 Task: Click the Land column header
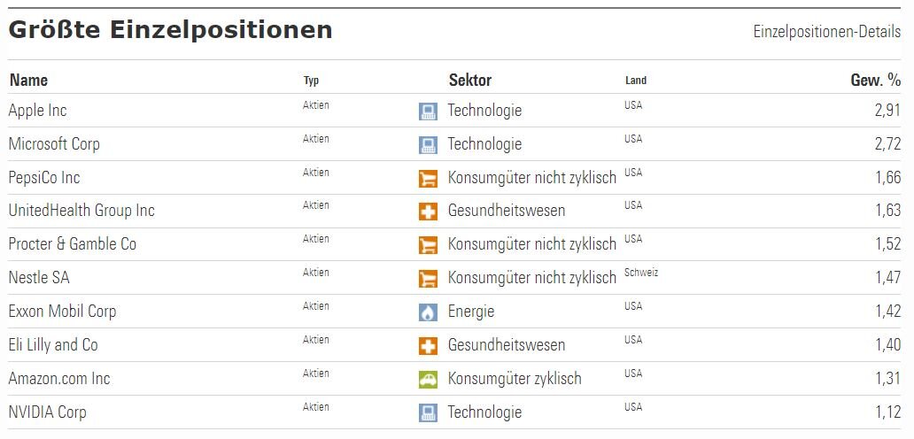636,81
